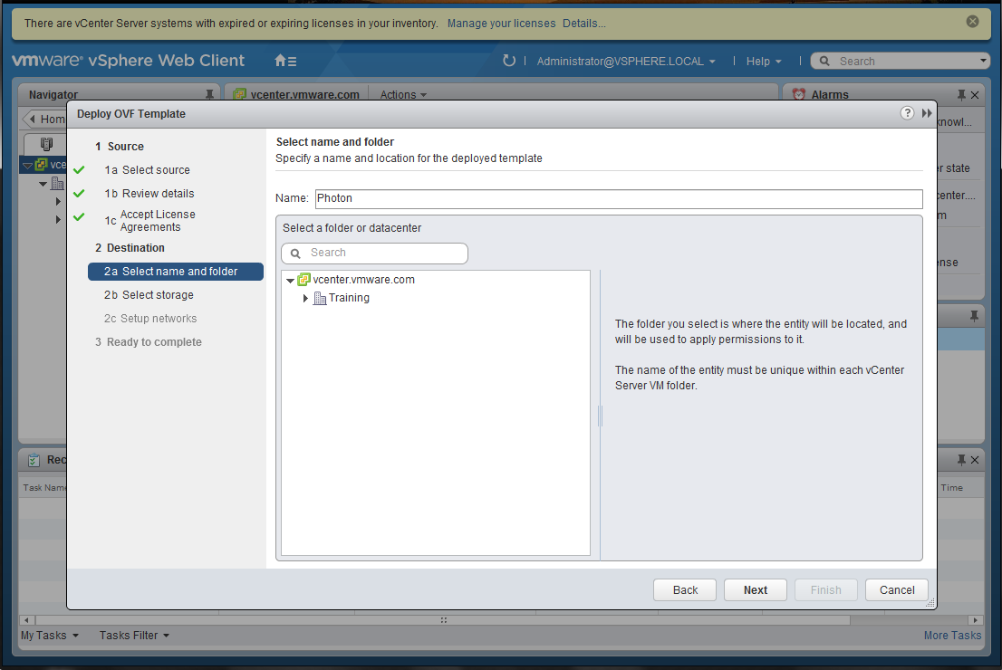Image resolution: width=1002 pixels, height=670 pixels.
Task: Collapse the vCenter node in Navigator tree
Action: coord(27,166)
